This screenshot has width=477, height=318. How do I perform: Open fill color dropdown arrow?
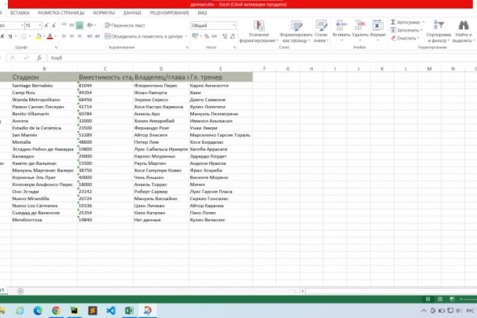click(44, 36)
